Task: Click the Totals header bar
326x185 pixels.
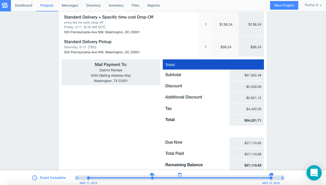Action: click(213, 64)
